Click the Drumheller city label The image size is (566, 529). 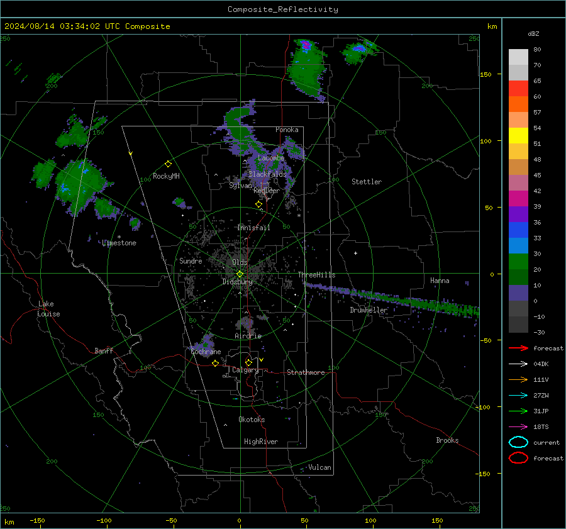369,310
